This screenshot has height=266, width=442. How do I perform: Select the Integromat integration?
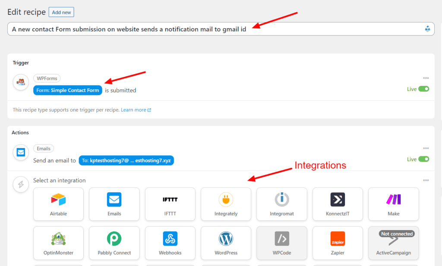281,204
